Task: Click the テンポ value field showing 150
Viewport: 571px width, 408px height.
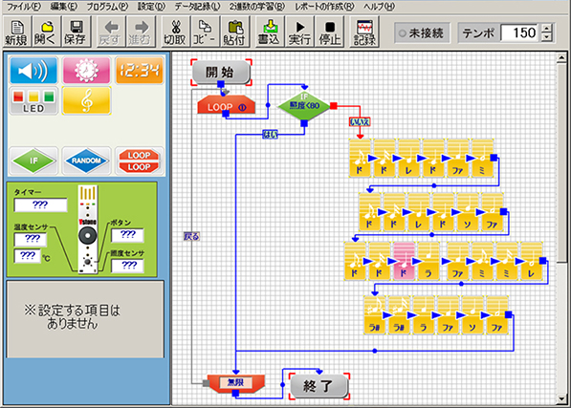Action: point(521,33)
